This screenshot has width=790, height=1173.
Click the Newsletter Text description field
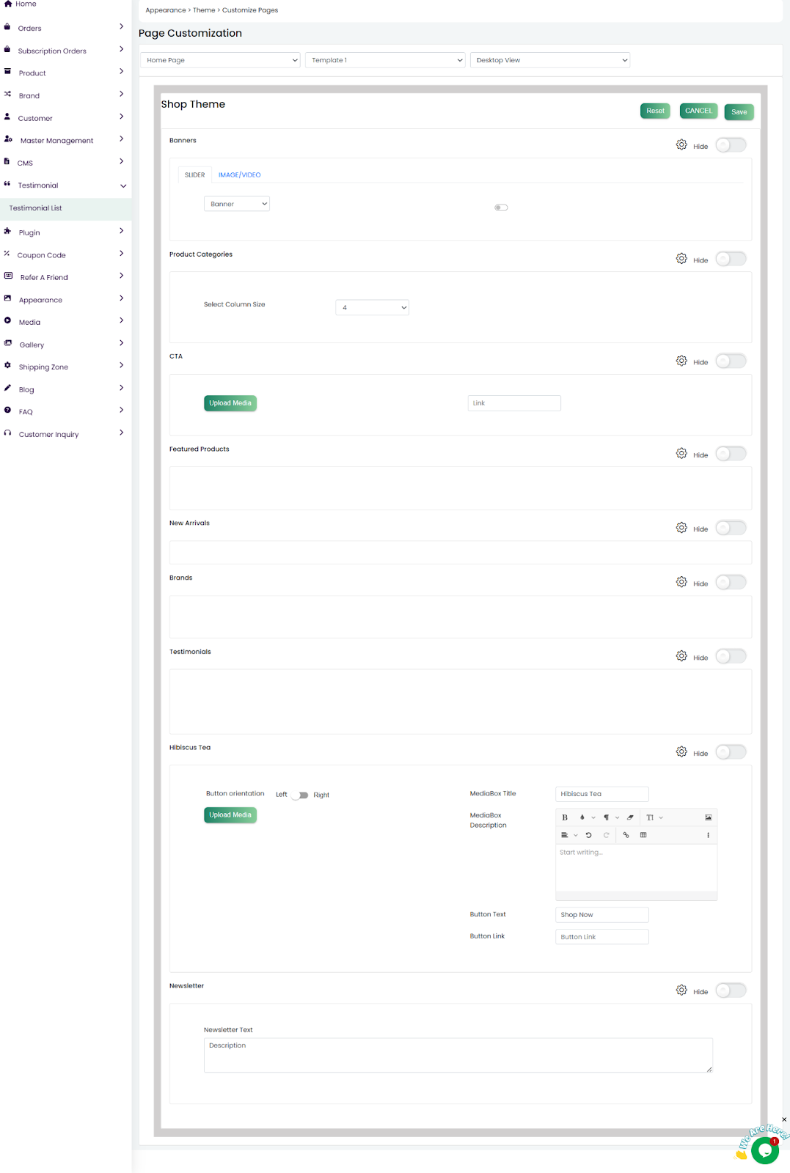[458, 1055]
